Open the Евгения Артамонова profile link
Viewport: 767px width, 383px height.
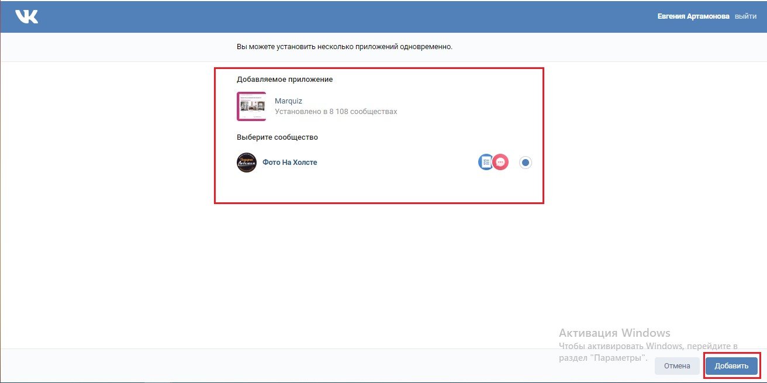click(693, 16)
